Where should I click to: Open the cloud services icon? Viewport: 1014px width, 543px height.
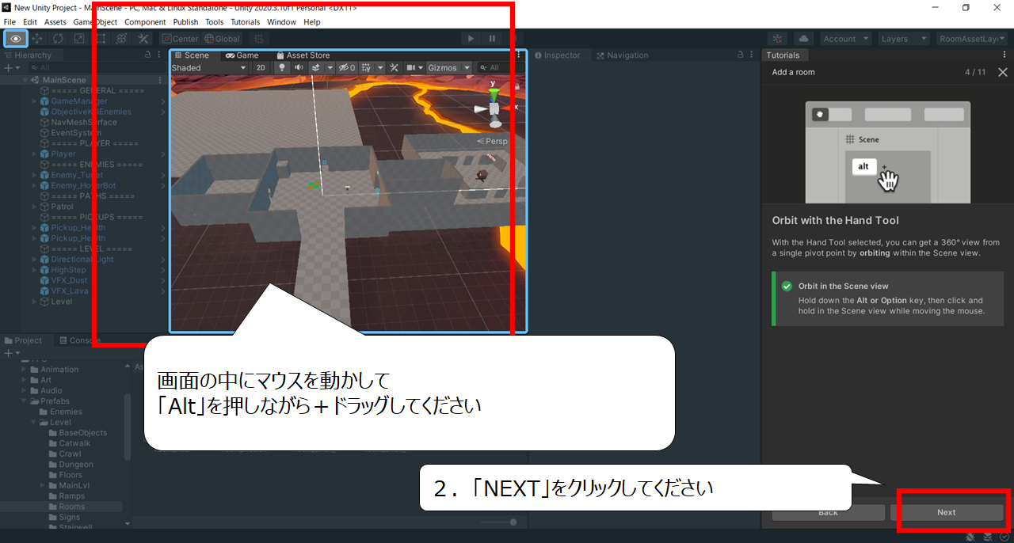point(802,38)
